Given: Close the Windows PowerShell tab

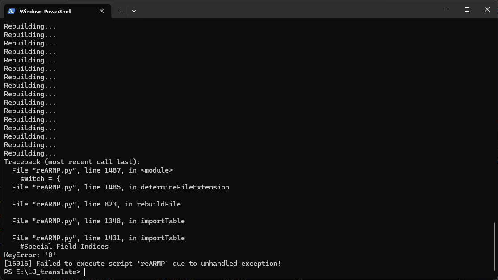Looking at the screenshot, I should point(102,11).
